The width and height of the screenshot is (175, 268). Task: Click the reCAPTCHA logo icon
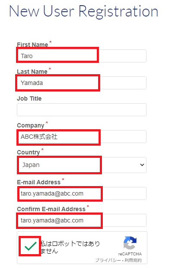pos(130,243)
